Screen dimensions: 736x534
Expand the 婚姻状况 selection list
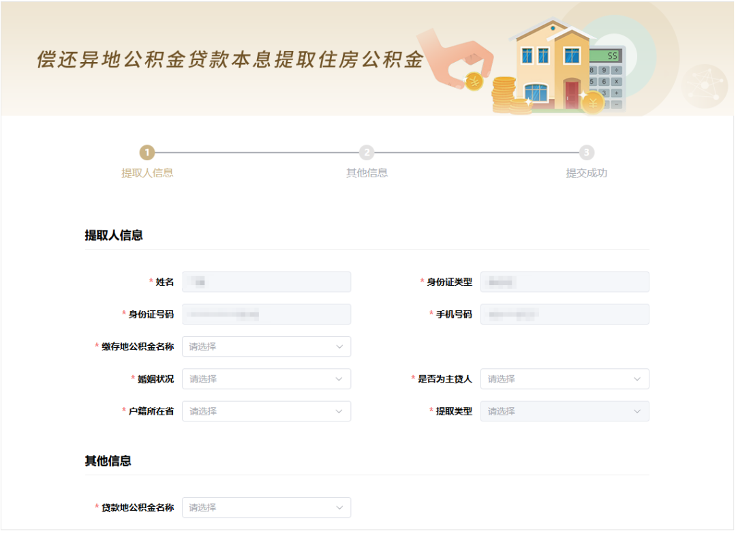[266, 379]
